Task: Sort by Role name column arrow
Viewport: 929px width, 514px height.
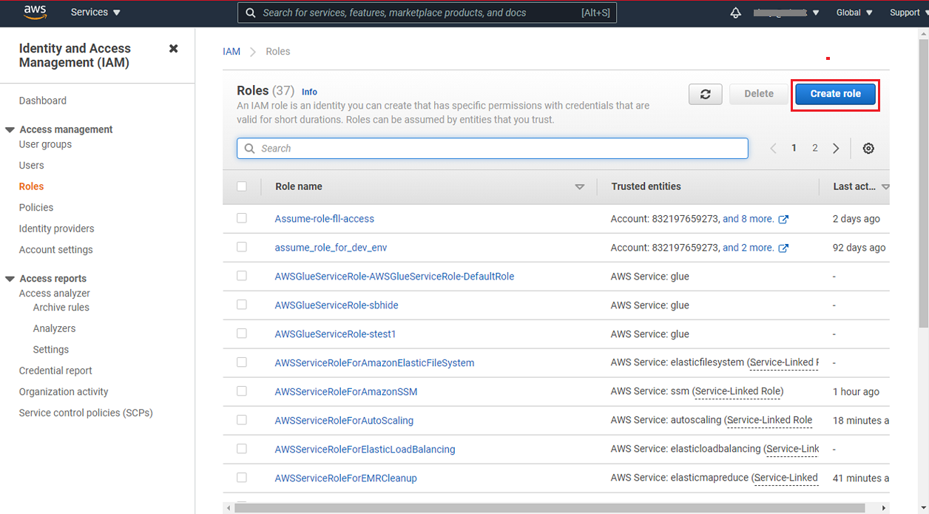Action: pos(579,187)
